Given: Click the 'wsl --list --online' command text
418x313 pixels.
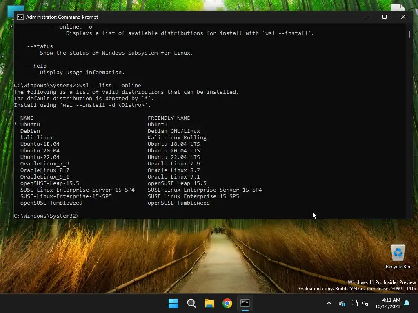Looking at the screenshot, I should point(110,86).
